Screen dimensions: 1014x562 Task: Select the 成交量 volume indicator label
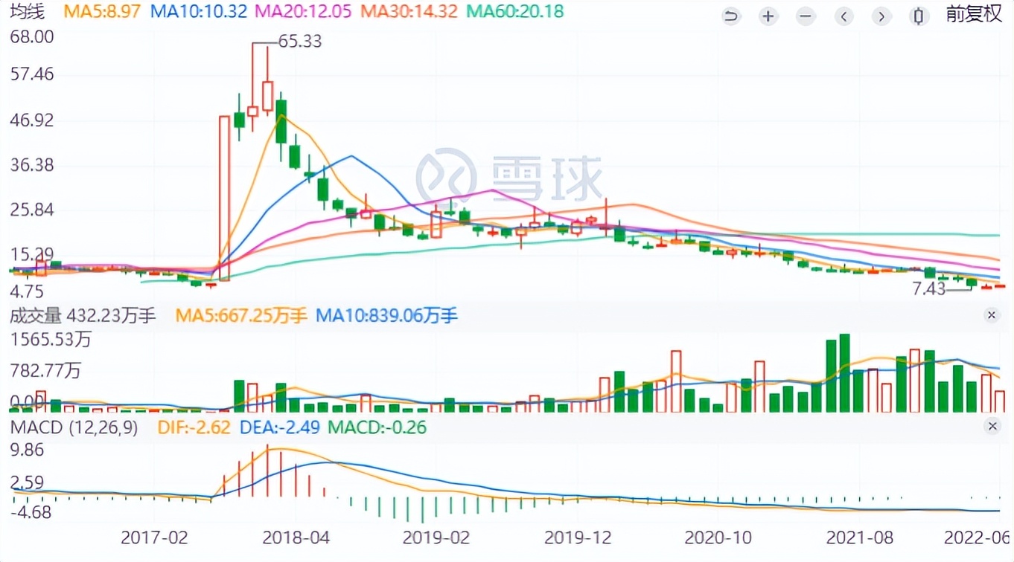35,315
